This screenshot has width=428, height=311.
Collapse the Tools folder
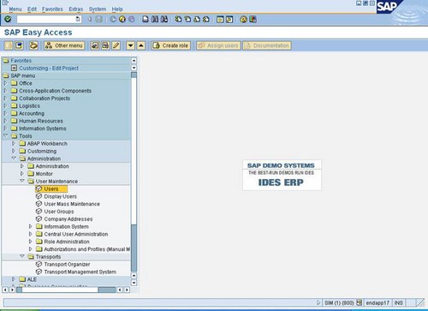pyautogui.click(x=5, y=135)
